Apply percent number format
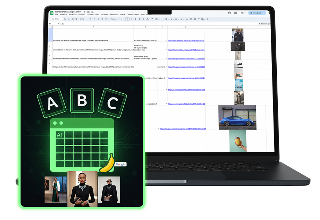Image resolution: width=320 pixels, height=220 pixels. [x=94, y=19]
